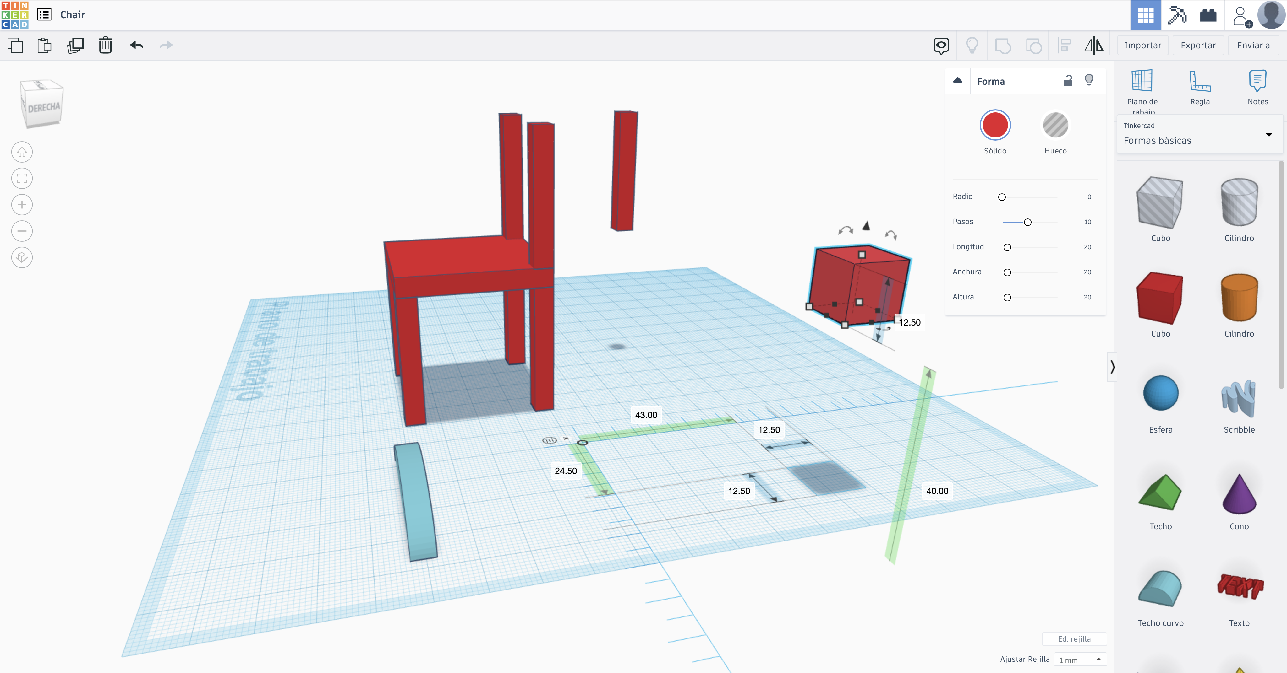Click the Enviar a button
Viewport: 1287px width, 673px height.
(x=1253, y=46)
